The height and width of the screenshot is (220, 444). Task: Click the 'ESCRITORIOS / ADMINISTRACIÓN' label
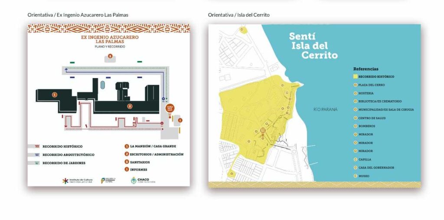tap(157, 154)
